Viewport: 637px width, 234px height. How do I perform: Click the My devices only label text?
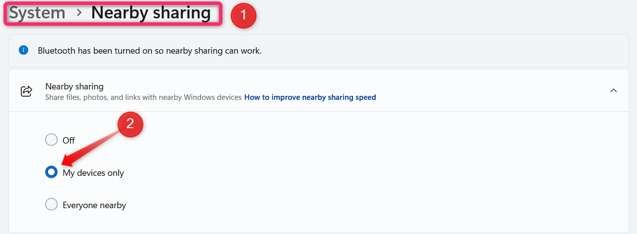click(93, 173)
